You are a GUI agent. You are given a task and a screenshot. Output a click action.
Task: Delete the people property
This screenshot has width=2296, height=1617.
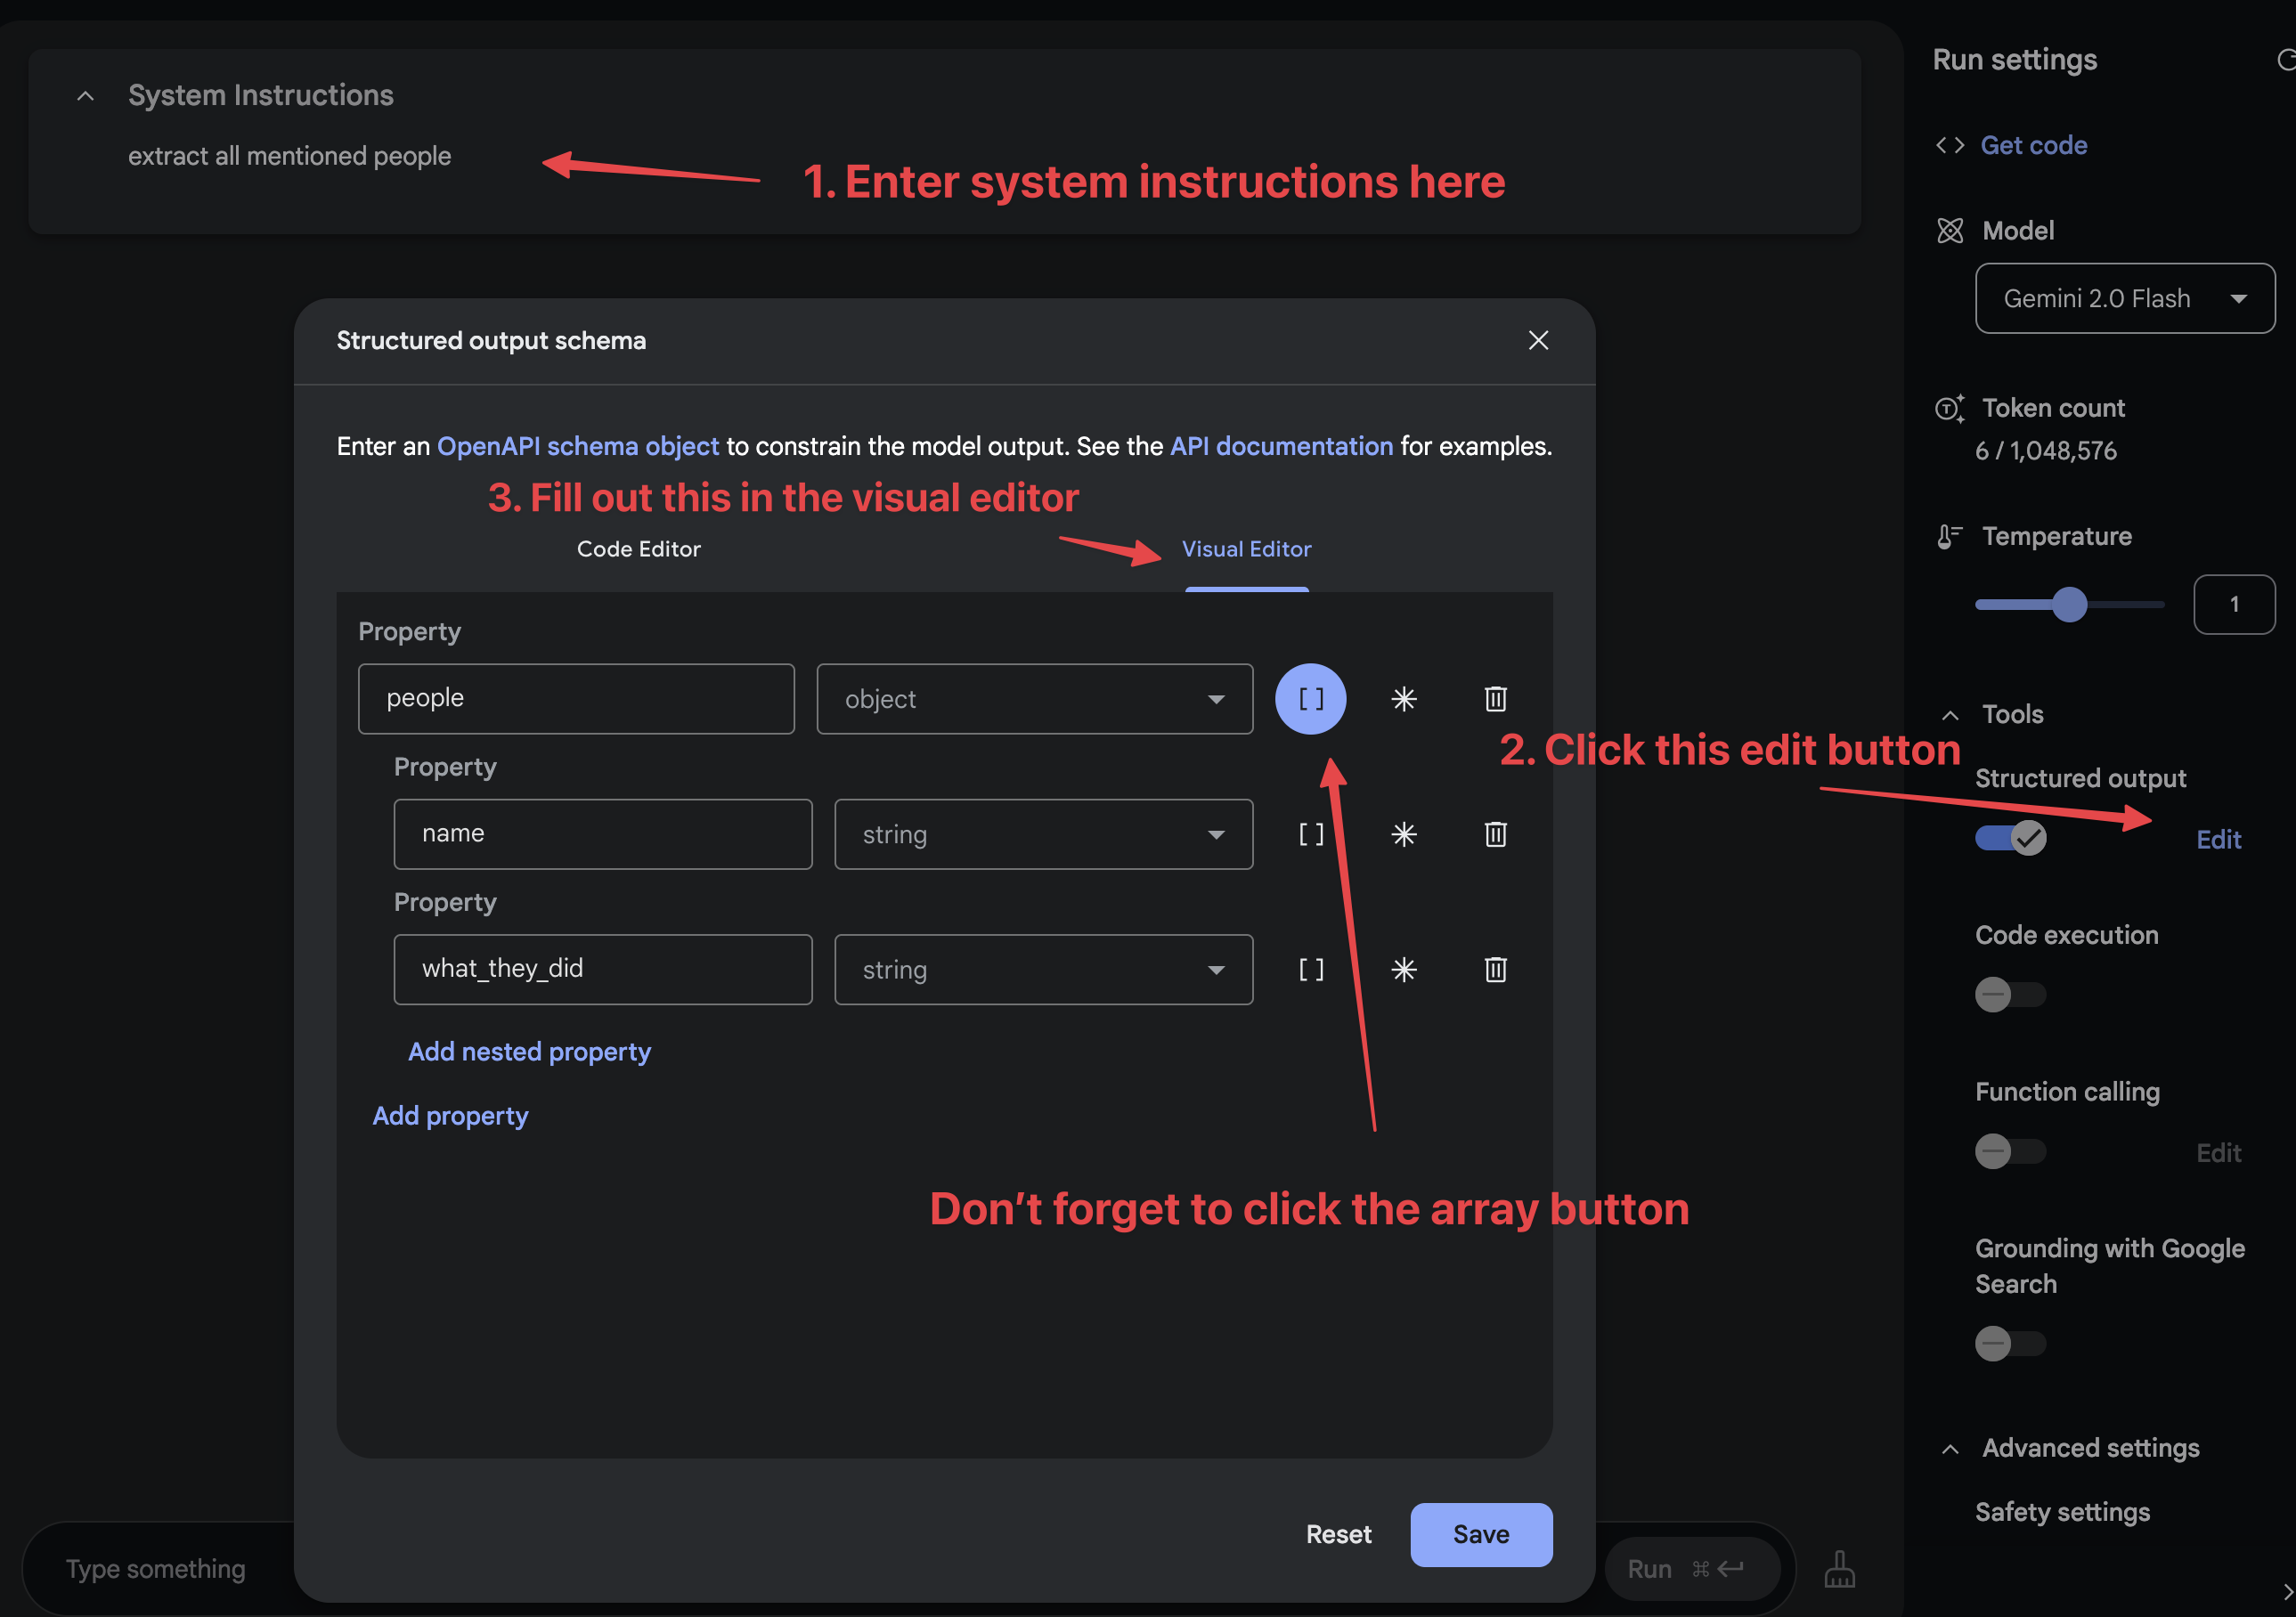click(1495, 699)
